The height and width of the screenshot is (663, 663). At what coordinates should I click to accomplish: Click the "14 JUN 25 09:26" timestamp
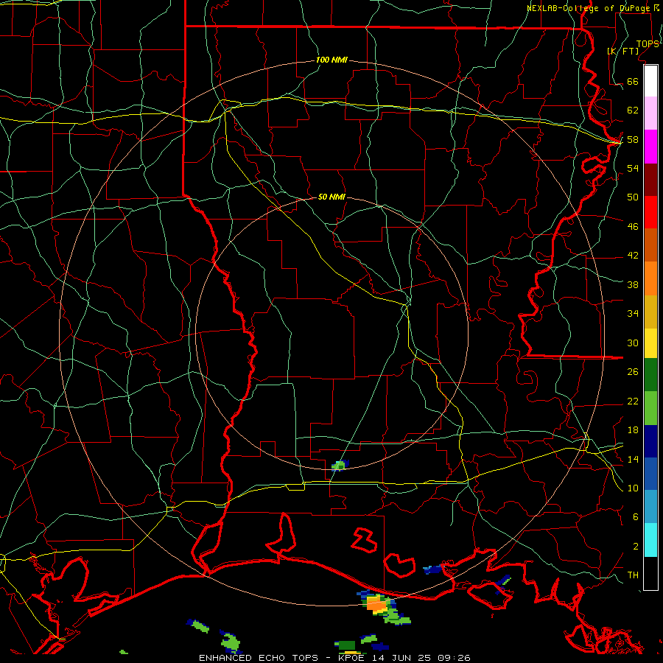click(421, 658)
